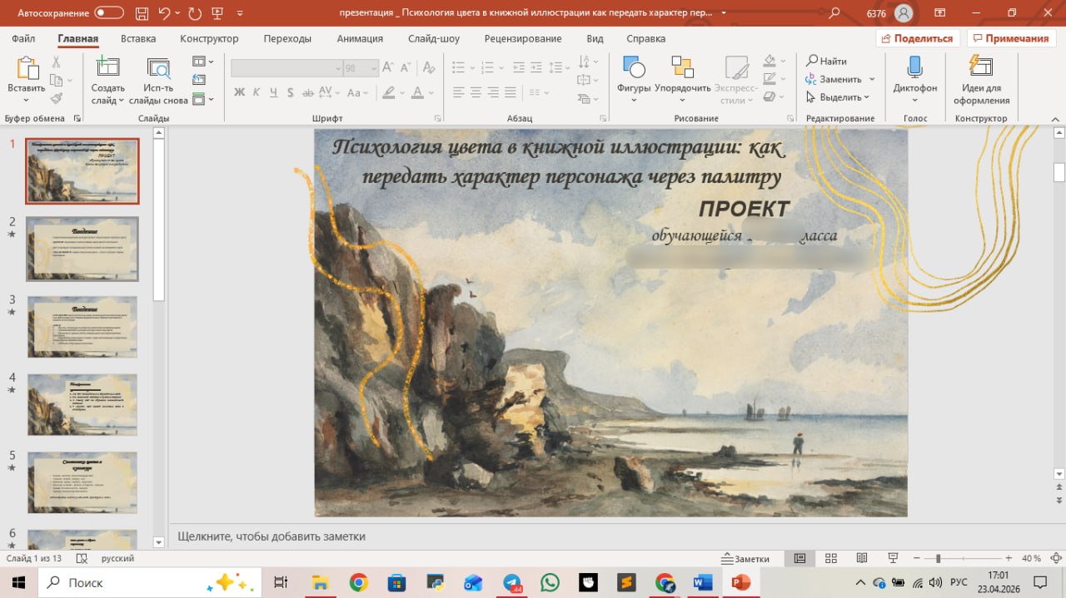Click the Поделиться share button

(x=918, y=38)
